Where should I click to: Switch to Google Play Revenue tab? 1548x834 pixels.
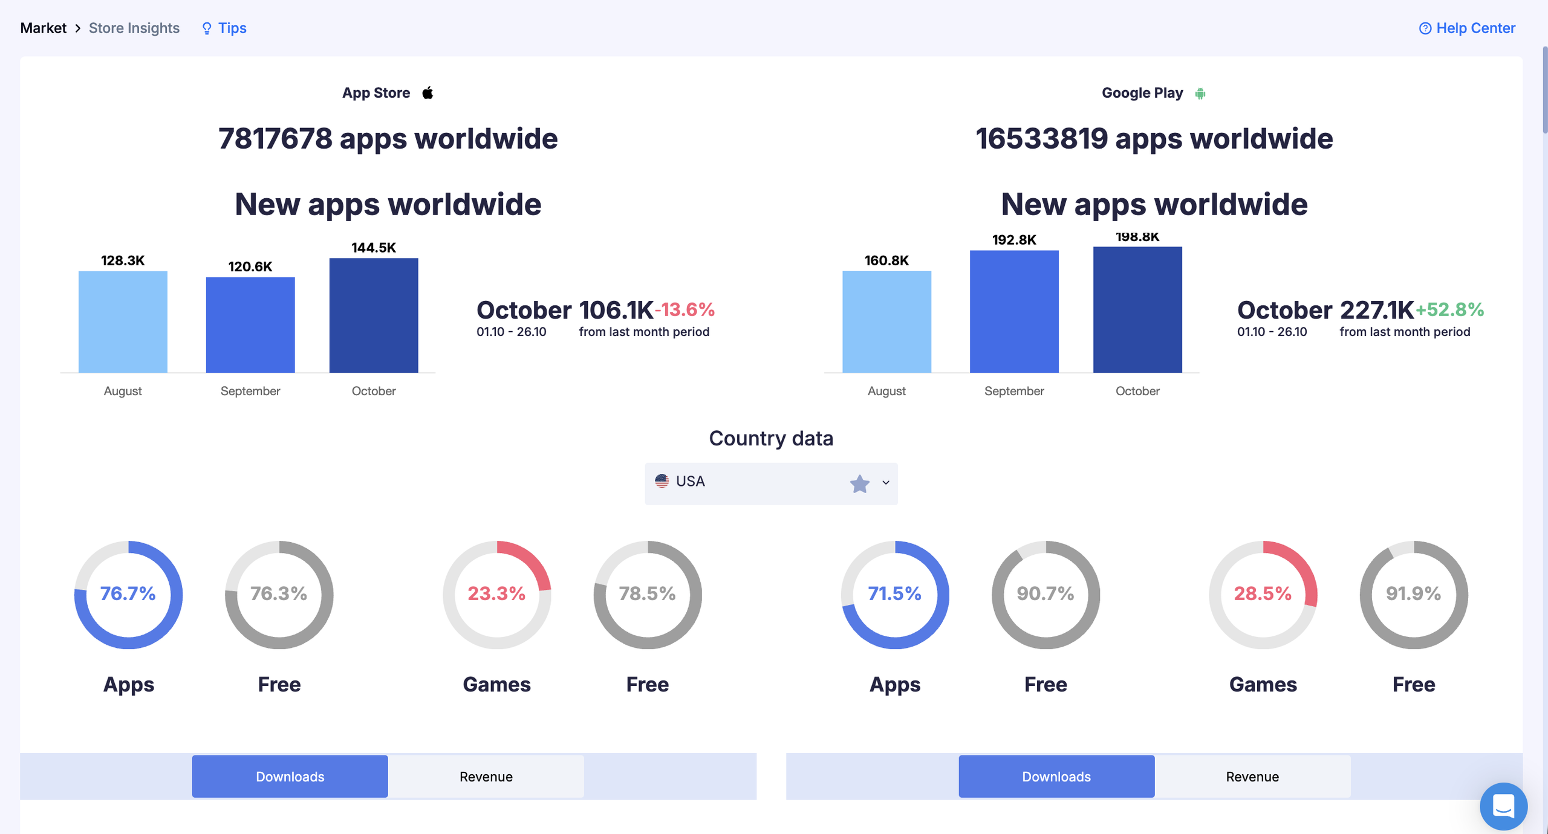(x=1252, y=777)
